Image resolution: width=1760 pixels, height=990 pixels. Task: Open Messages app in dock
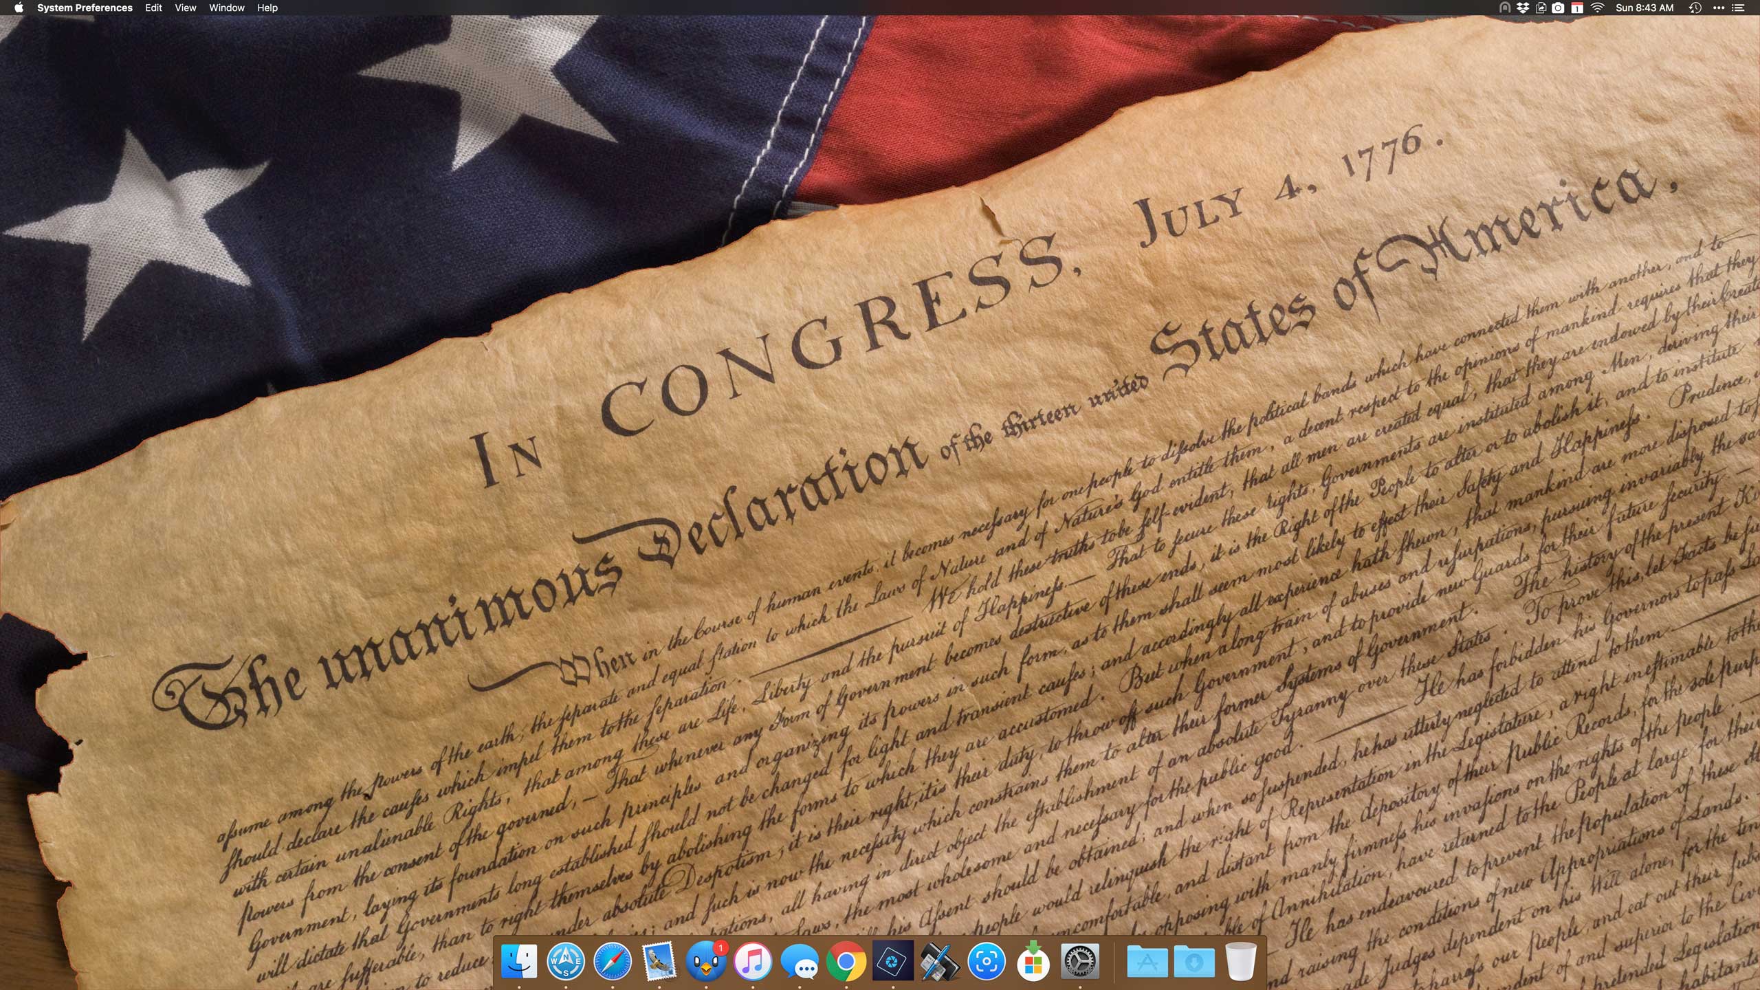(800, 961)
